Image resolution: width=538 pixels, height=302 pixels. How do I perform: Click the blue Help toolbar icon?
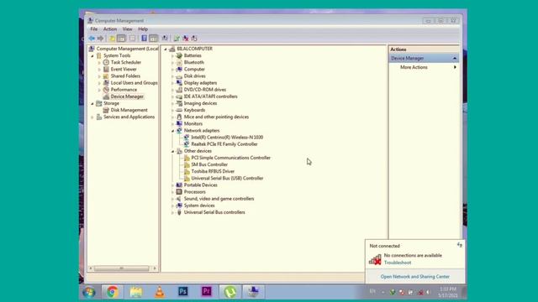point(144,39)
